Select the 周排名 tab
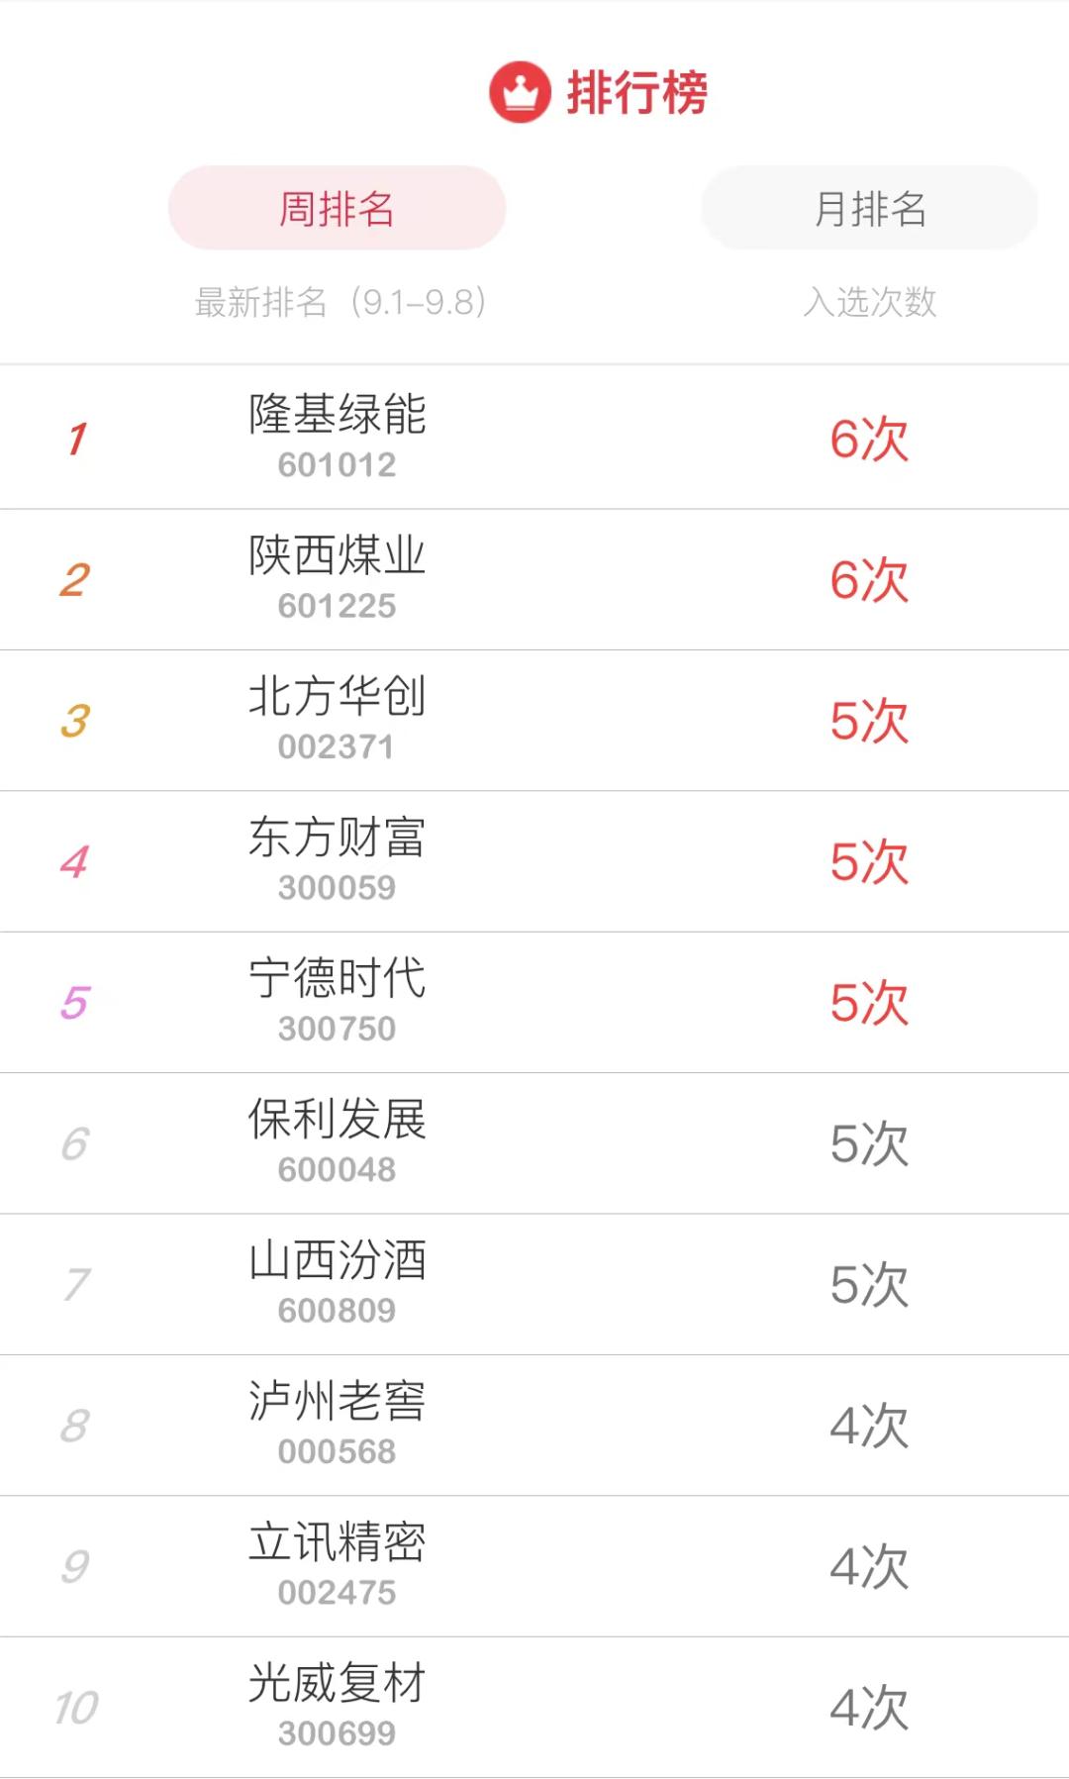1069x1779 pixels. coord(337,208)
